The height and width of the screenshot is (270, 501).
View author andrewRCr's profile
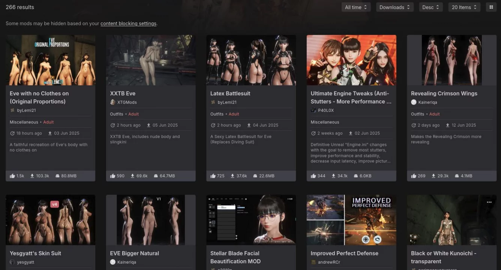(x=329, y=262)
